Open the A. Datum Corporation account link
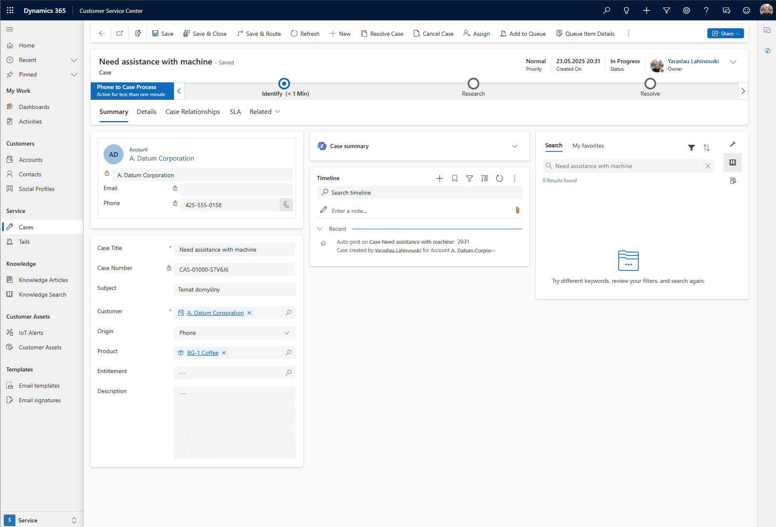The height and width of the screenshot is (527, 776). click(161, 158)
